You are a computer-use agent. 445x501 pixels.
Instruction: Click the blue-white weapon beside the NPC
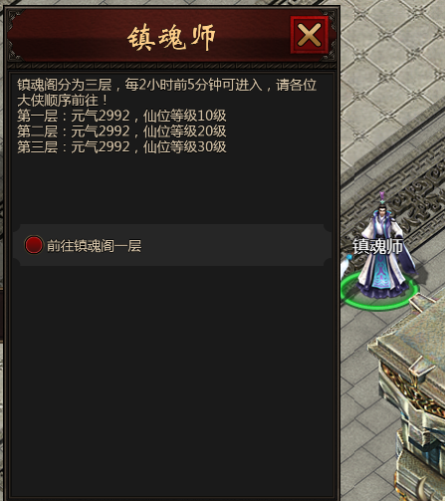(345, 266)
